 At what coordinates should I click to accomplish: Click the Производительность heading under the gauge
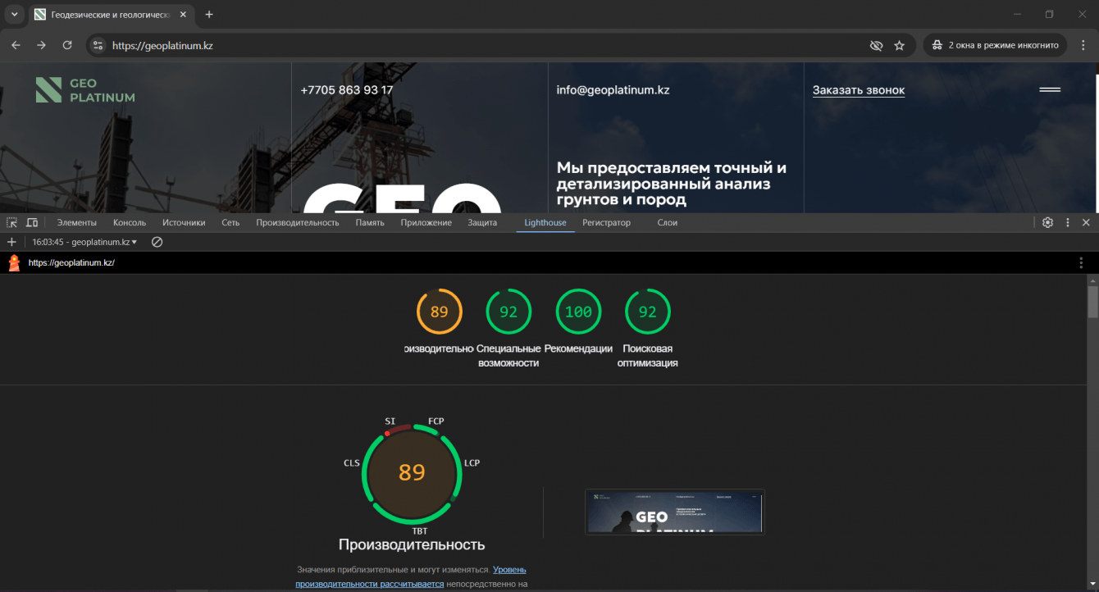pyautogui.click(x=412, y=544)
